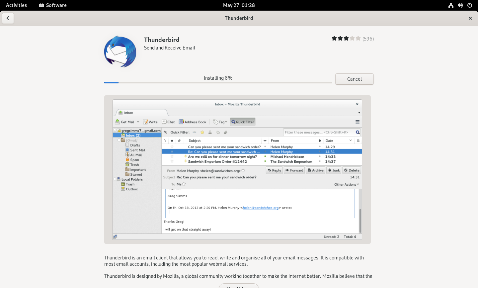Star the selected Helen Murphy message
The height and width of the screenshot is (288, 478).
[x=172, y=152]
